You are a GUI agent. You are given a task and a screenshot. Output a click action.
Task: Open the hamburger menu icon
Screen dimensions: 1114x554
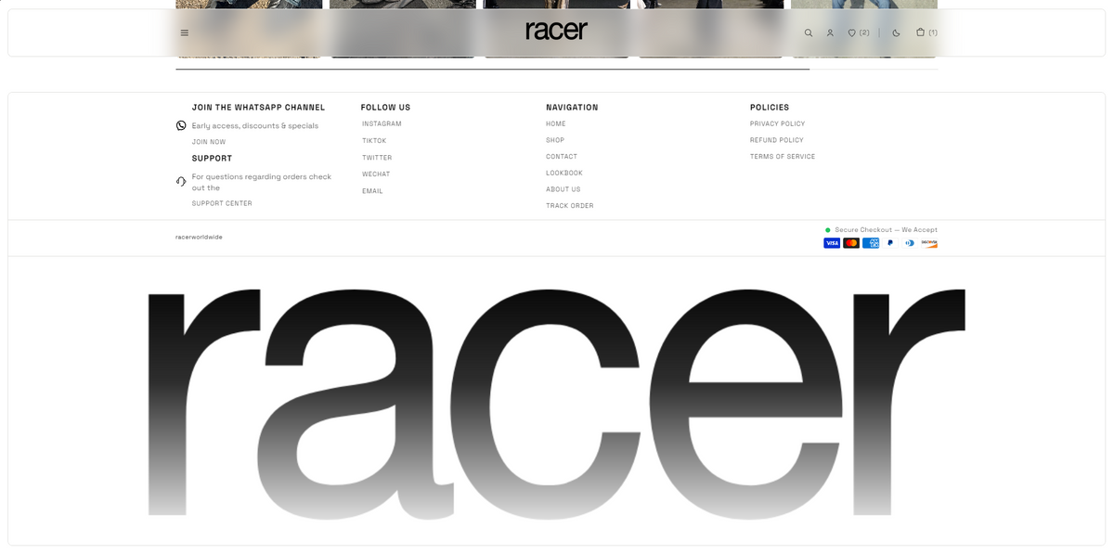(x=185, y=32)
